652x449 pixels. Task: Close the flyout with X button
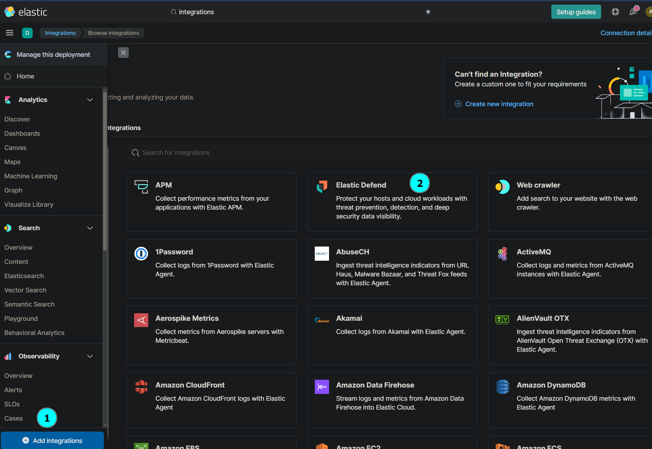[x=123, y=53]
